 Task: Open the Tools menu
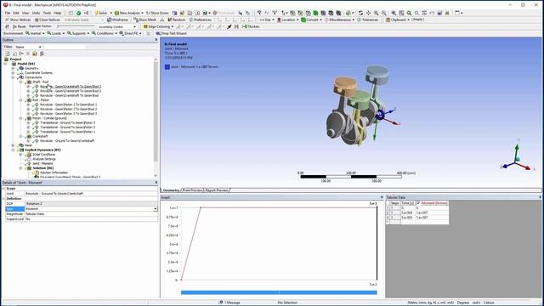tap(47, 13)
